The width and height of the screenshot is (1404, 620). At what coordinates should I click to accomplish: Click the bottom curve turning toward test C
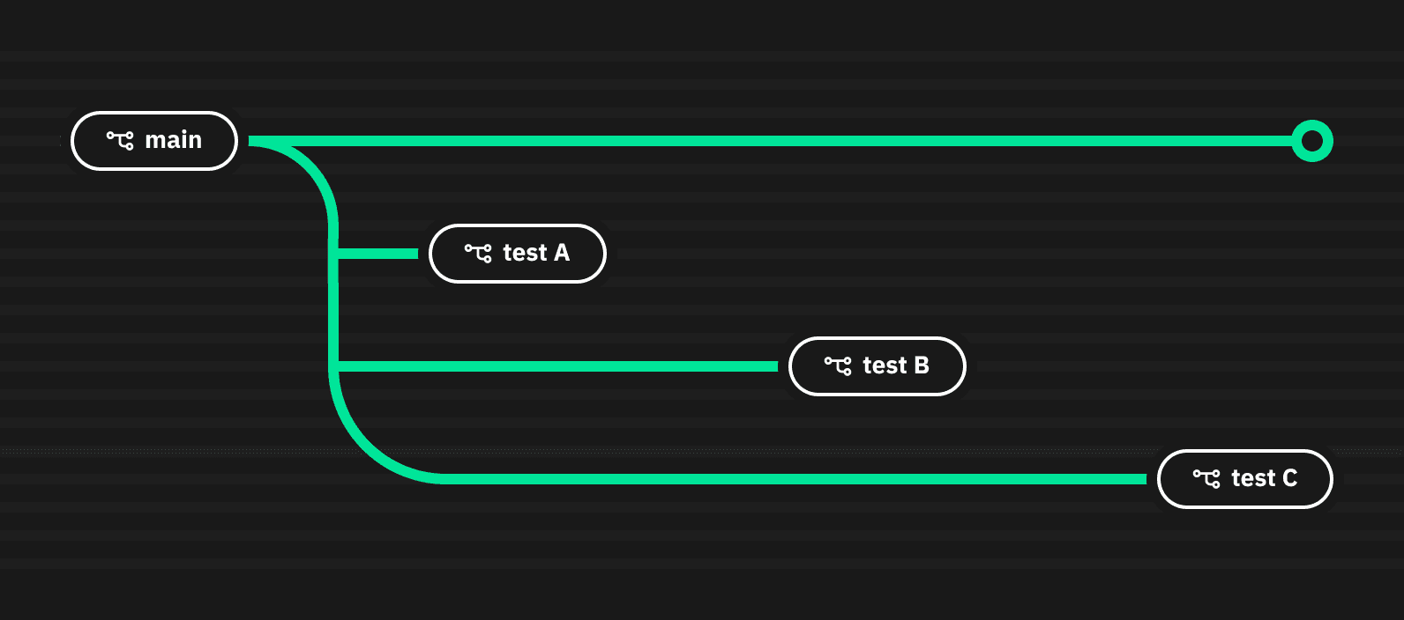[369, 445]
